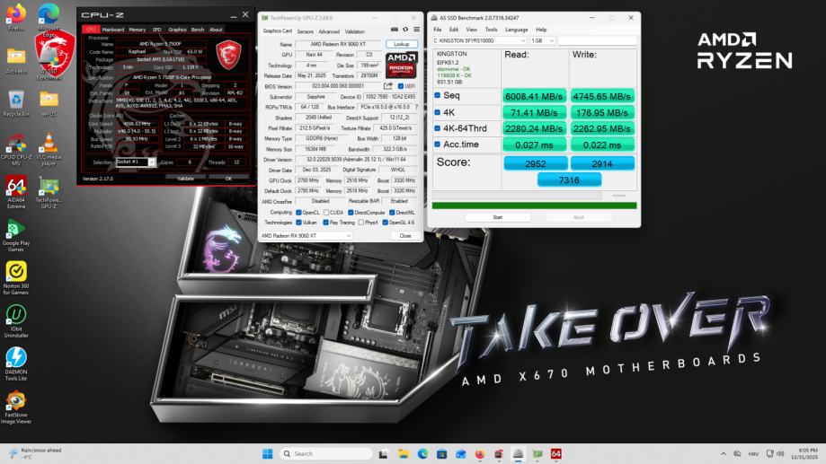Click Windows Start button on taskbar

click(x=267, y=453)
